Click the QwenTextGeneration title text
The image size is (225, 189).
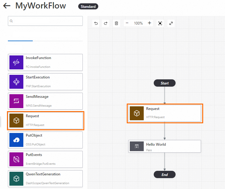point(43,174)
